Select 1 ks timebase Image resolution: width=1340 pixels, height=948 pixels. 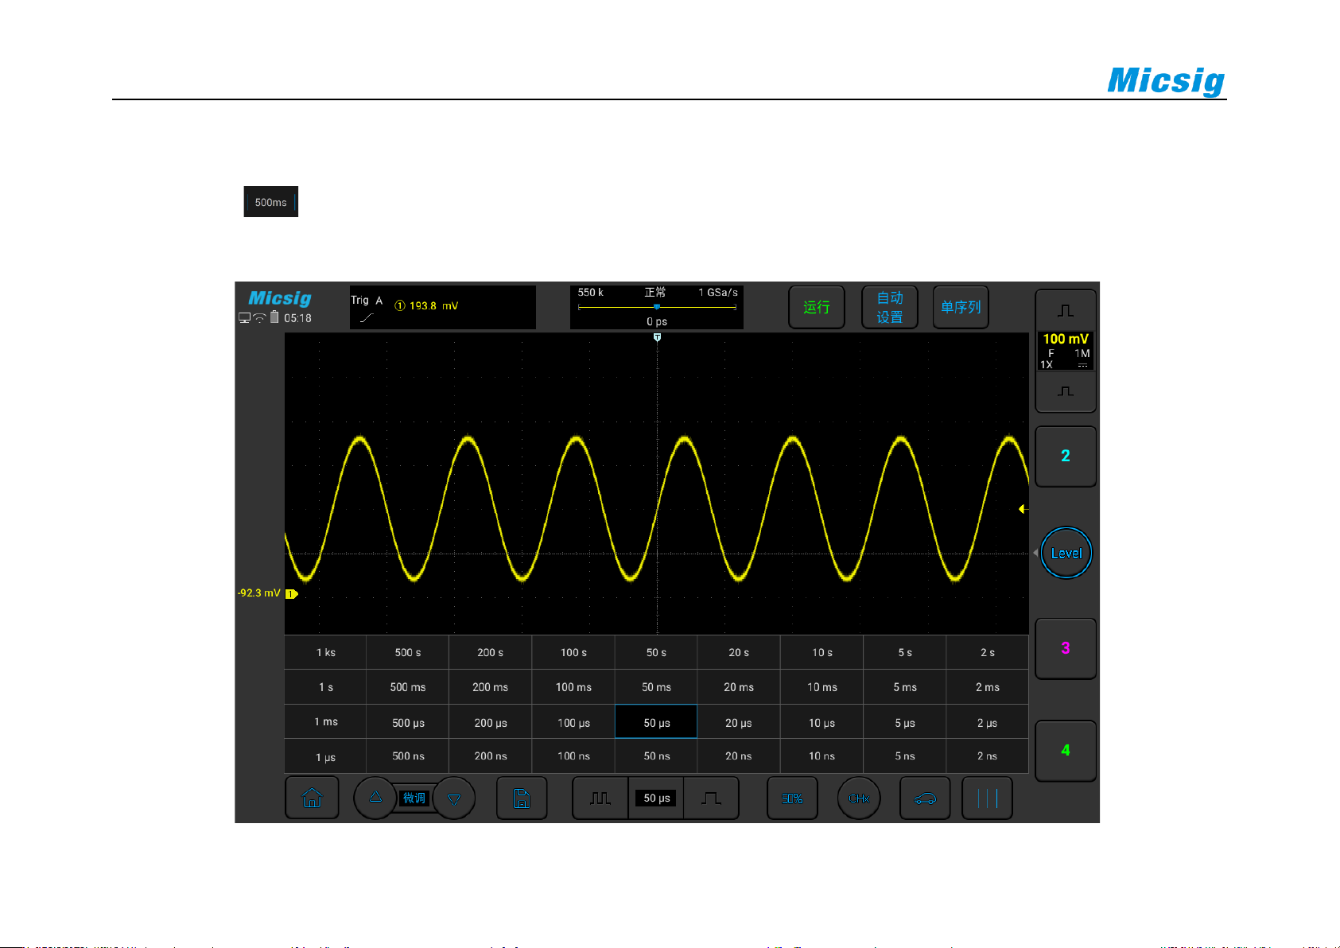coord(325,652)
